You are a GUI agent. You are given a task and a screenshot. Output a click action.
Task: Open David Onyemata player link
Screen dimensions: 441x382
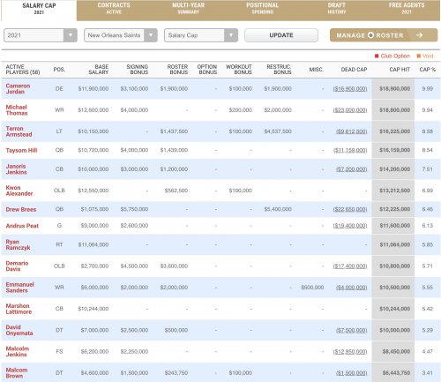click(x=19, y=330)
